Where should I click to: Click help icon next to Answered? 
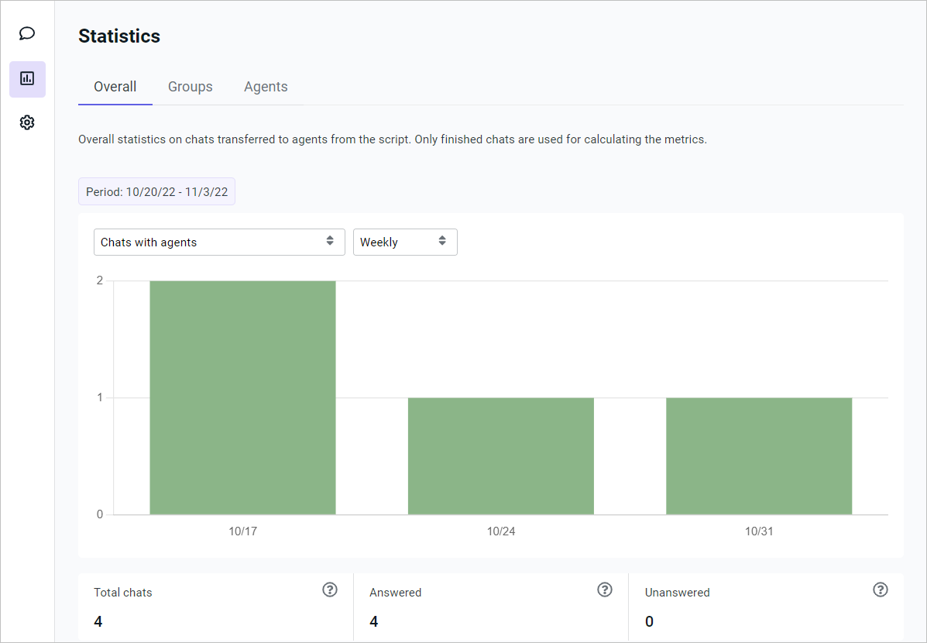tap(605, 590)
